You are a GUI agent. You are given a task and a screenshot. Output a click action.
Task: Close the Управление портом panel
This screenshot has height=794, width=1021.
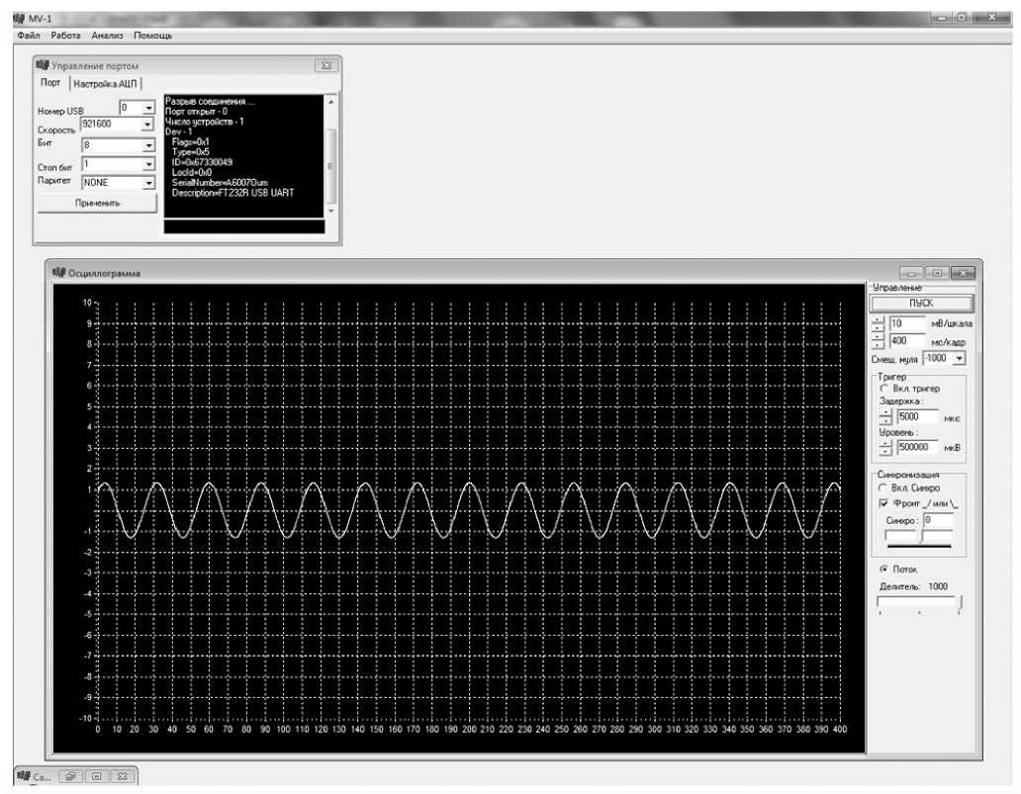click(x=326, y=66)
